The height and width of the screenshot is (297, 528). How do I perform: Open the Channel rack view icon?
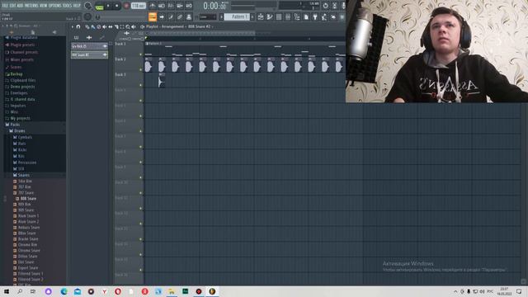pyautogui.click(x=279, y=16)
